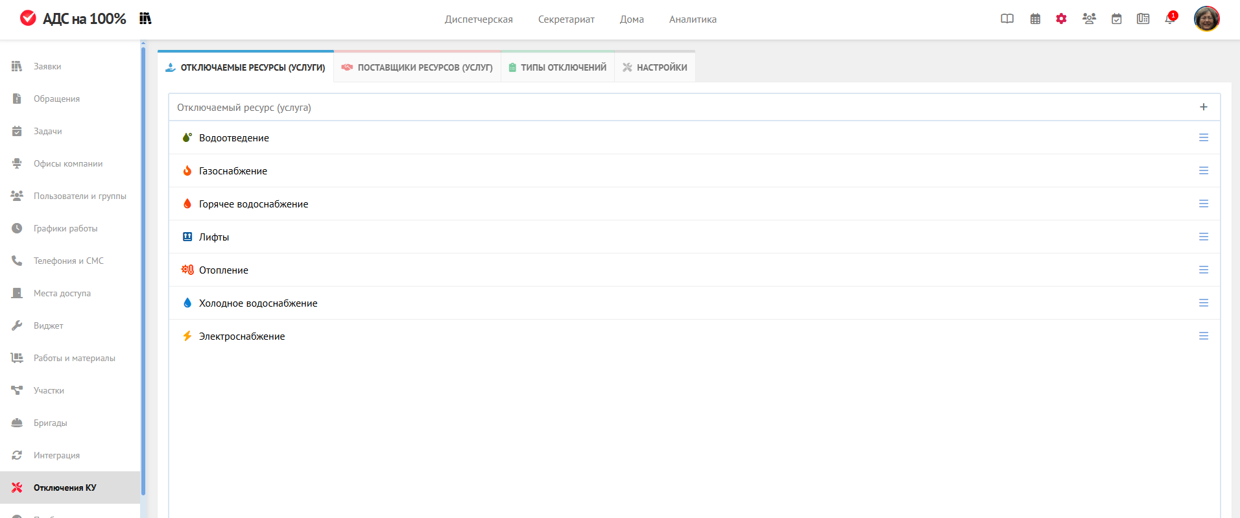
Task: Open the calendar grid icon in header
Action: point(1035,19)
